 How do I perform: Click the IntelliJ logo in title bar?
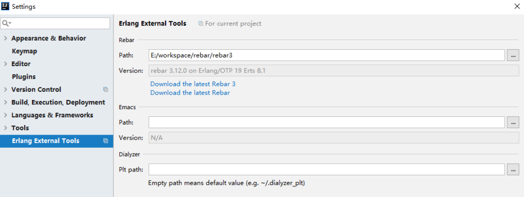point(5,6)
